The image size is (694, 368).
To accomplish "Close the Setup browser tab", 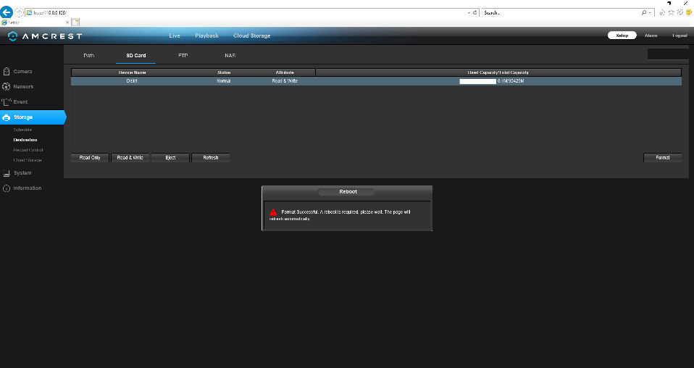I will pyautogui.click(x=67, y=22).
